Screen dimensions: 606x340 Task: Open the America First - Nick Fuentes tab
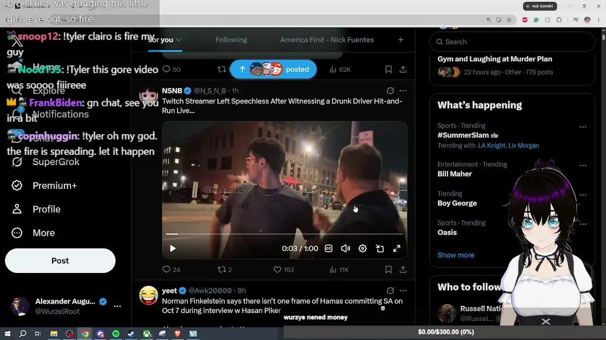coord(327,40)
